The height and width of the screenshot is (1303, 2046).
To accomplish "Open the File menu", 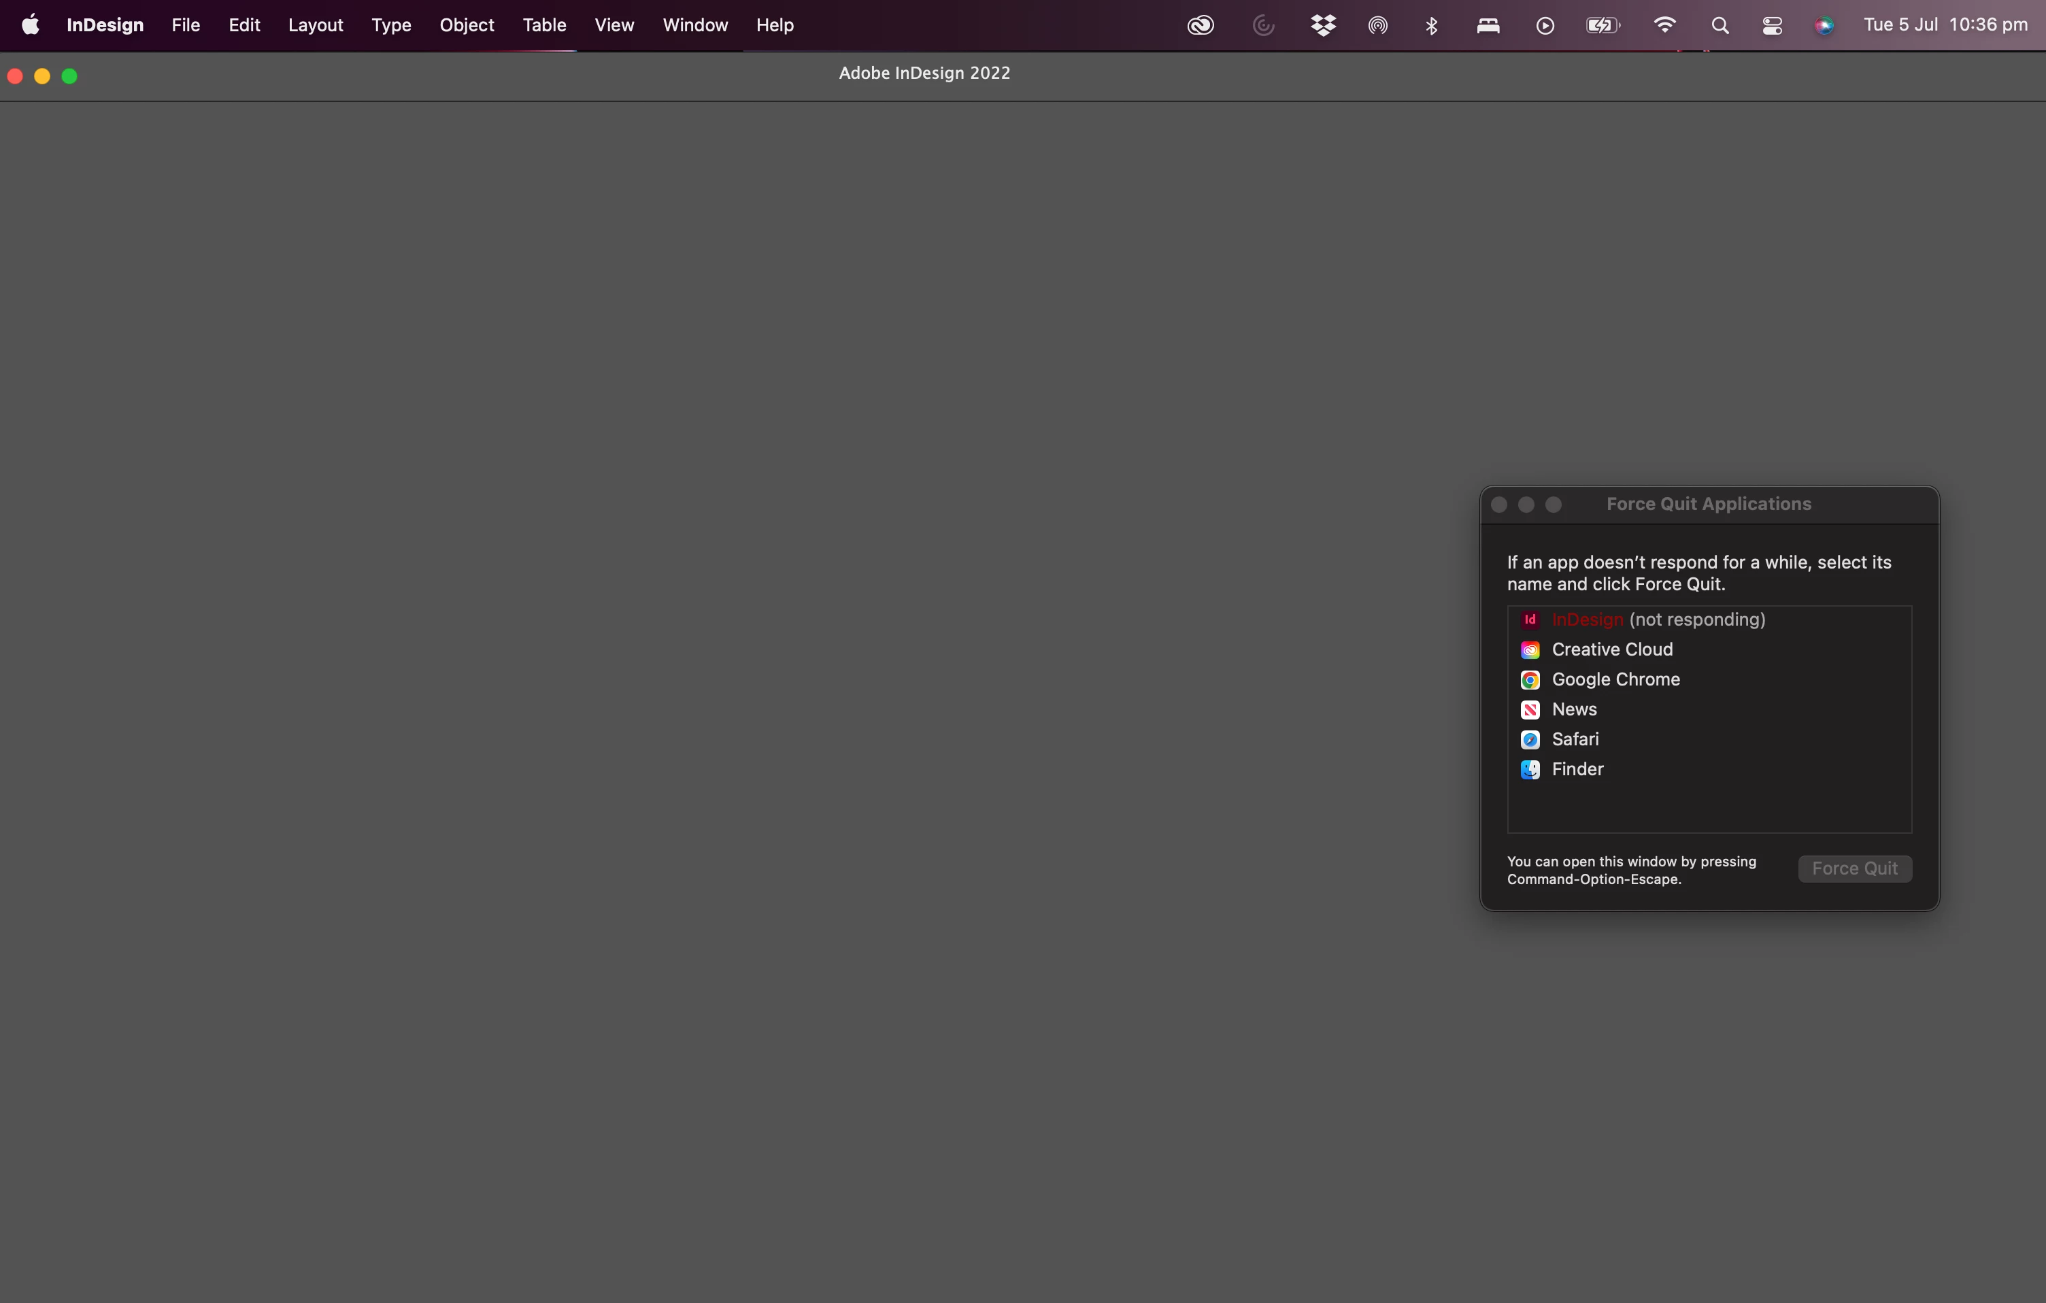I will click(185, 24).
